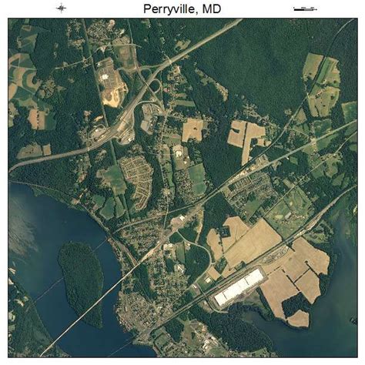Click the large white warehouse roof

coord(239,286)
